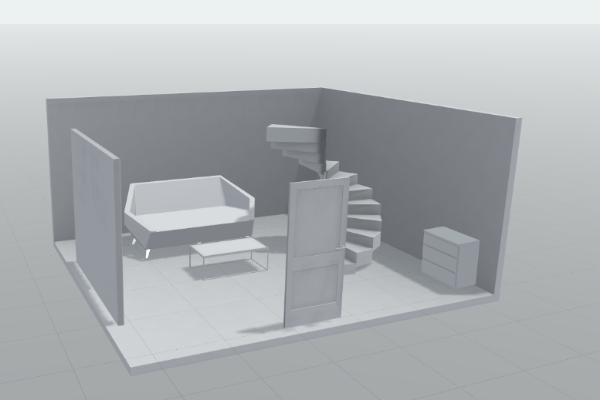Click the empty top bar above the viewport
Viewport: 600px width, 400px height.
click(300, 12)
